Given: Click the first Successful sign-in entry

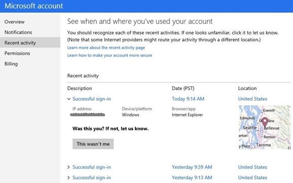Looking at the screenshot, I should [x=92, y=99].
